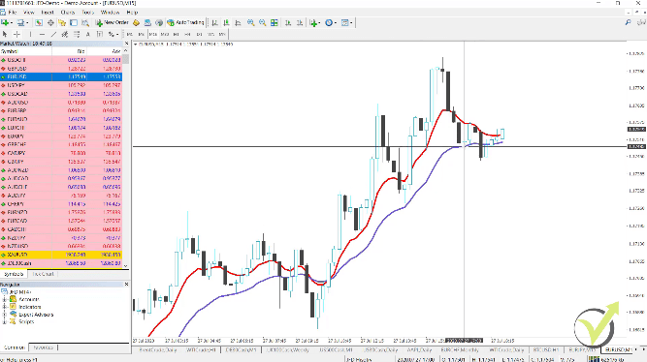
Task: Toggle the Market Watch window icon
Action: pyautogui.click(x=39, y=22)
